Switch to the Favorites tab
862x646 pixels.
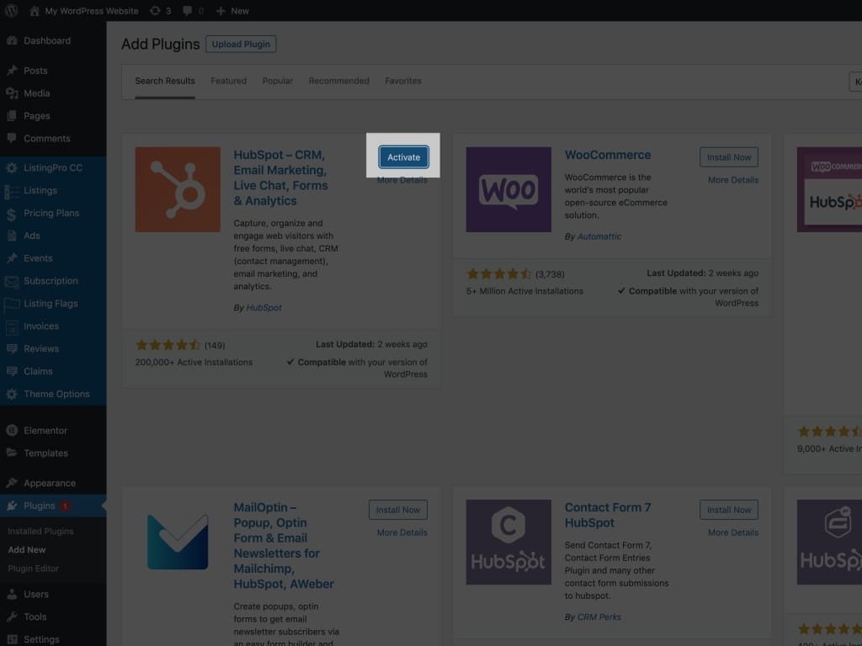coord(403,81)
